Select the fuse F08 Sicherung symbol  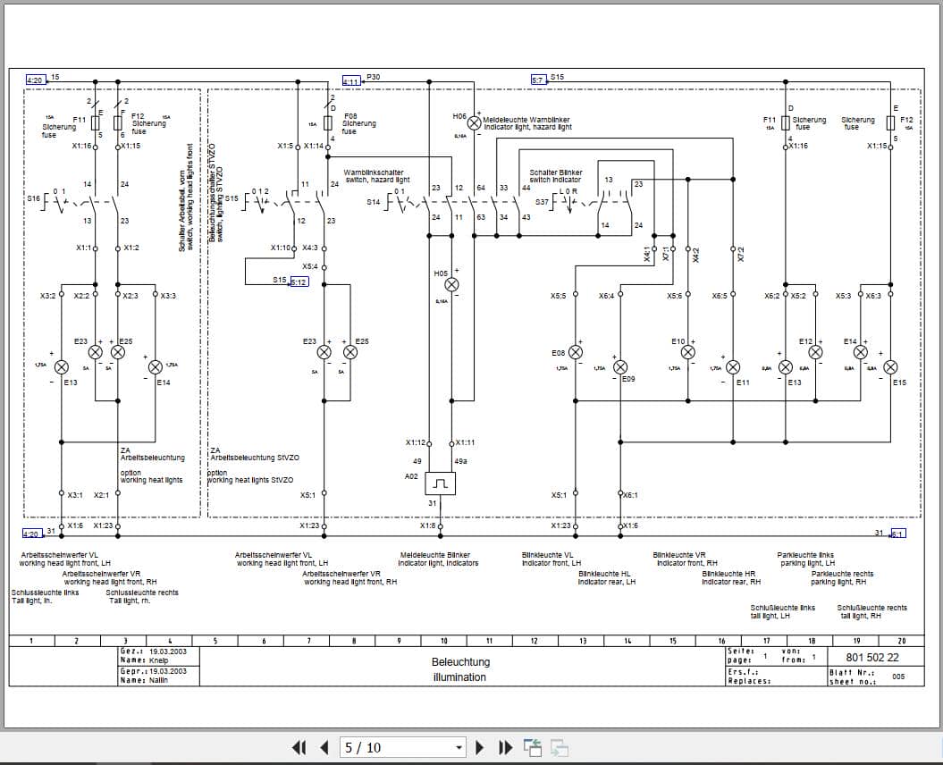[x=327, y=124]
